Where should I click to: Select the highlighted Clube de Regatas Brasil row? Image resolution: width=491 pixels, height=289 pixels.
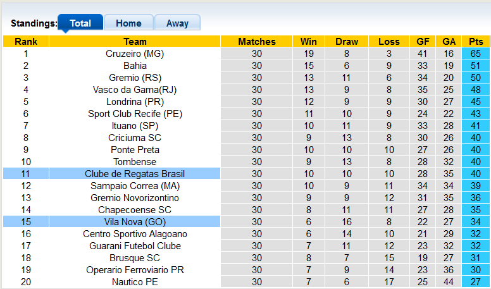[135, 174]
